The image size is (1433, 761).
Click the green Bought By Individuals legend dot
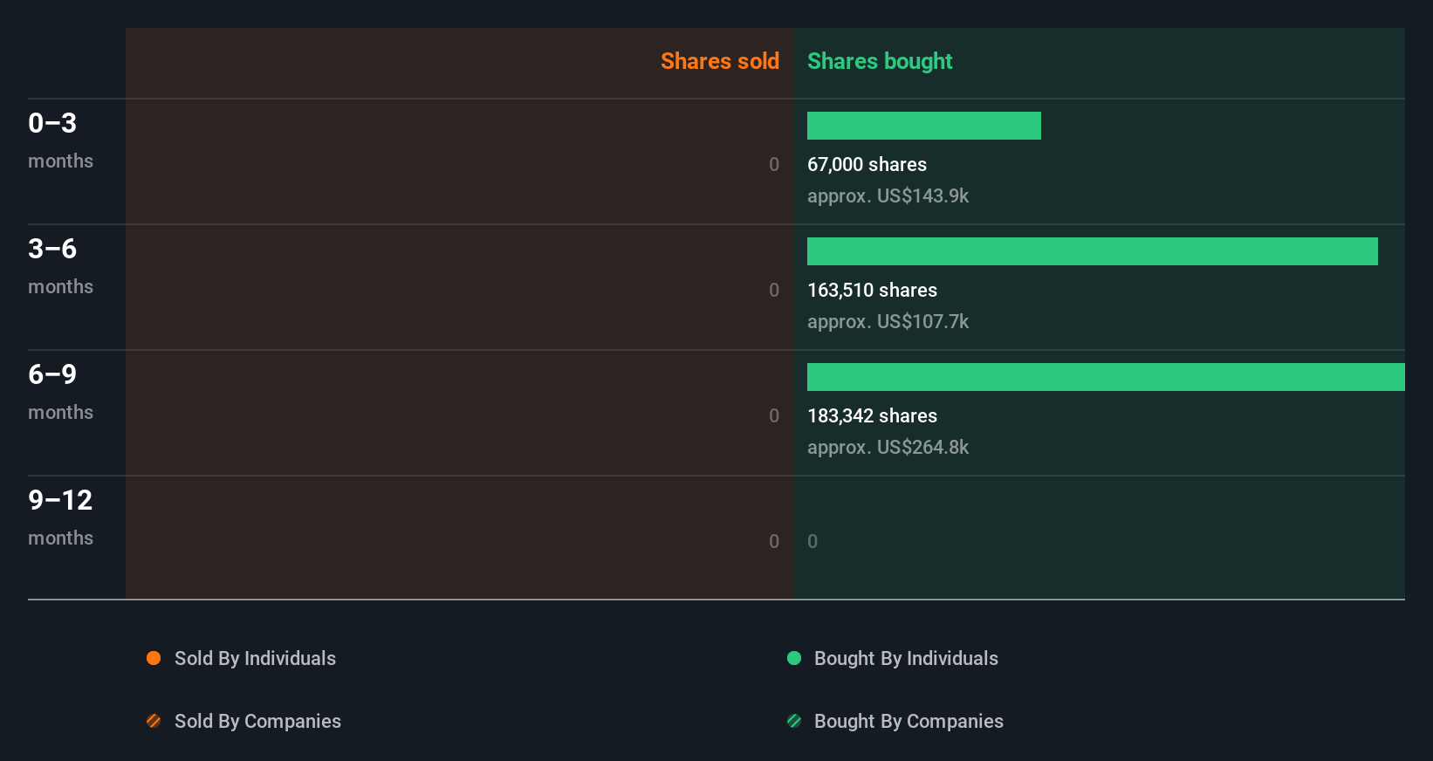coord(794,658)
